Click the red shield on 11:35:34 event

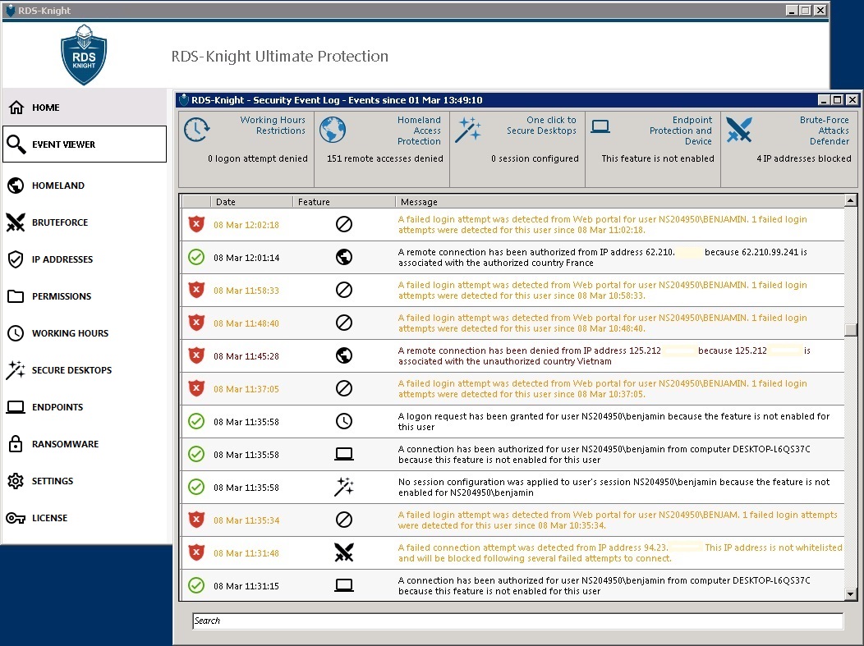197,520
